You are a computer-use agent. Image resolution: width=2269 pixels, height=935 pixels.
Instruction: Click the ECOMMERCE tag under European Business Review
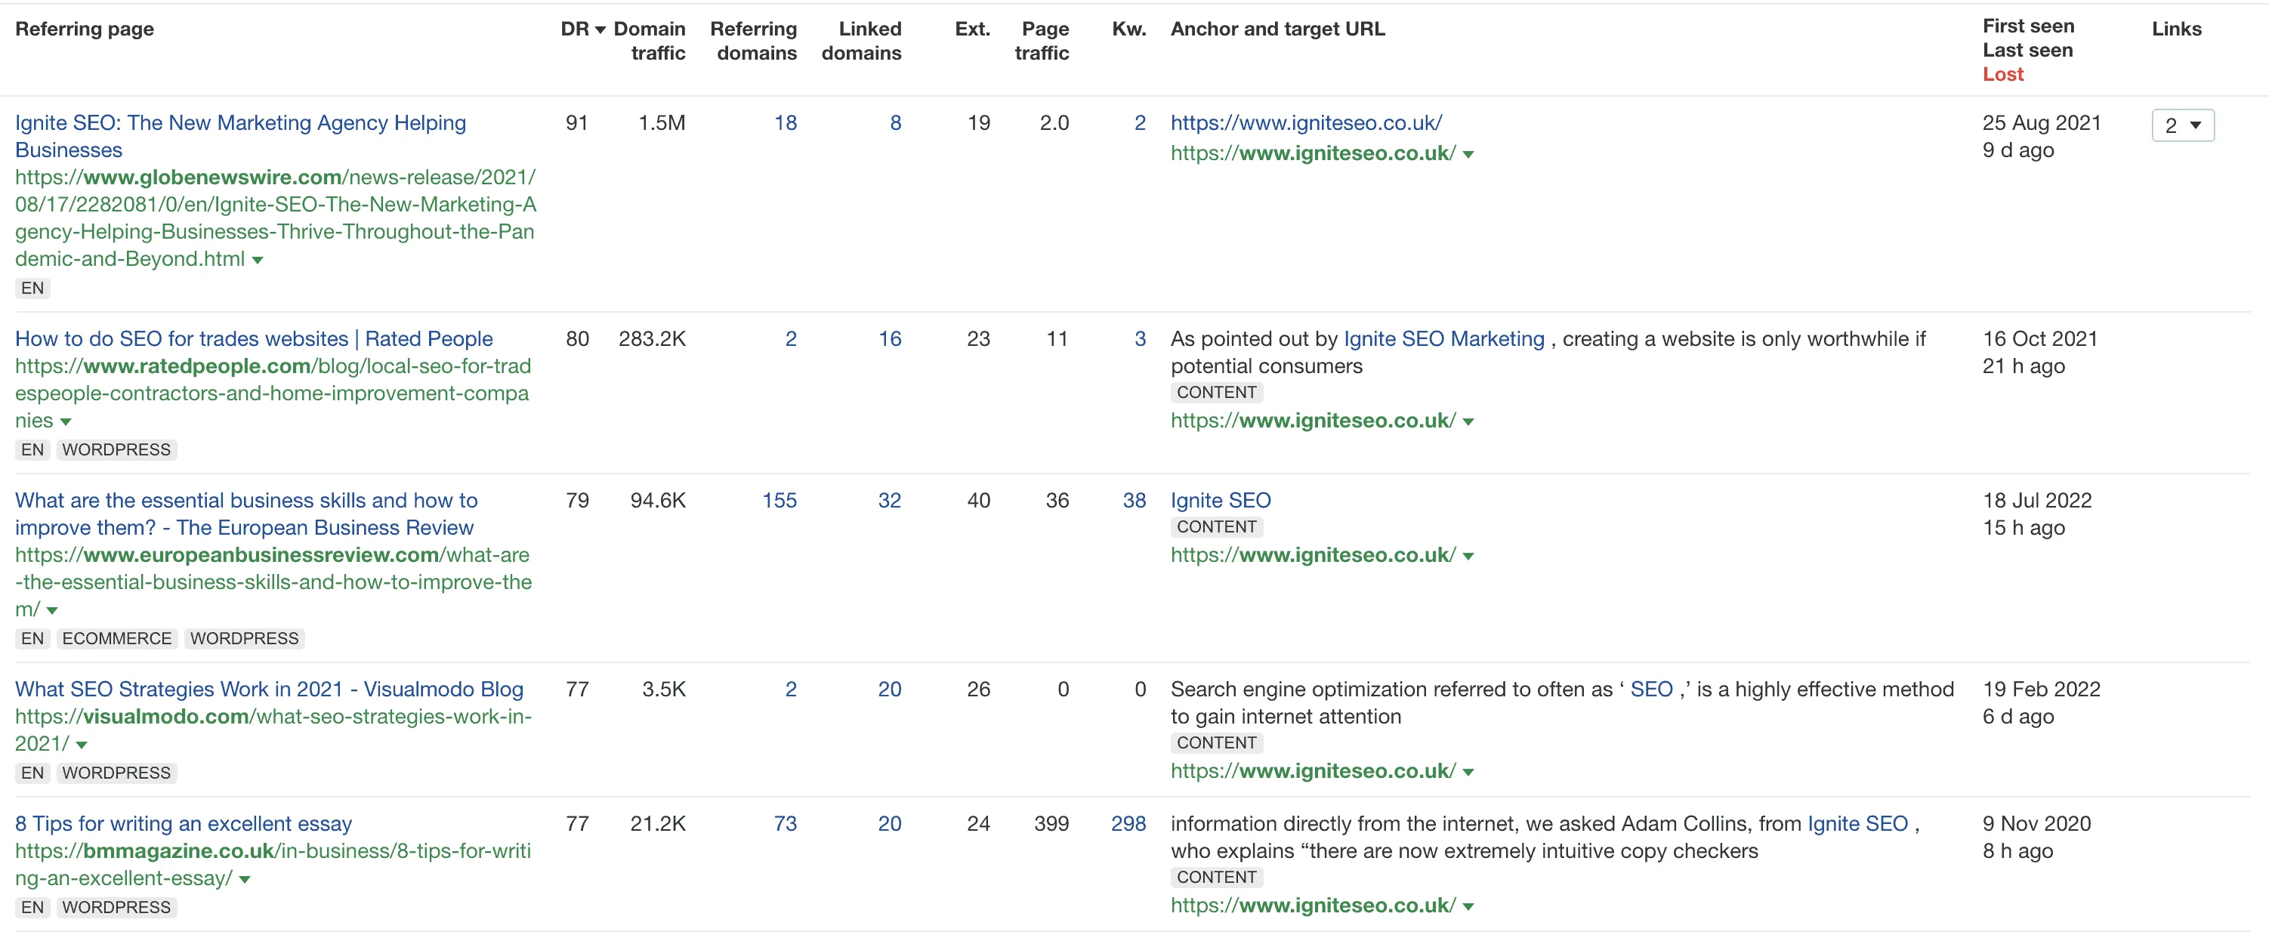[116, 638]
